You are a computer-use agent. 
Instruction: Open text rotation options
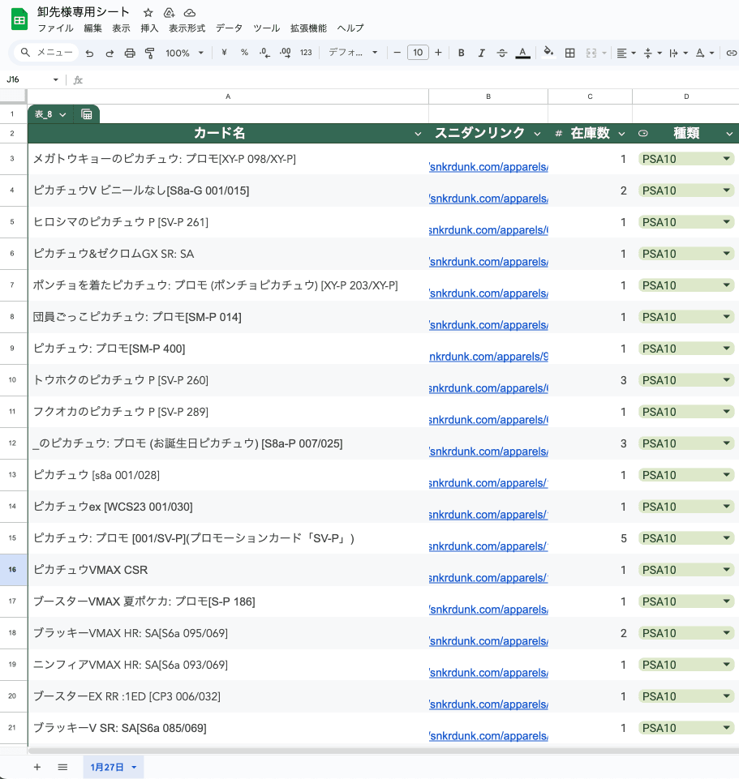[x=705, y=53]
